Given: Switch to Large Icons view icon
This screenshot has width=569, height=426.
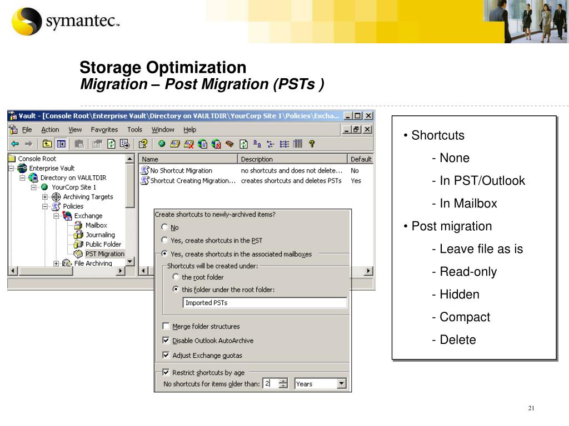Looking at the screenshot, I should (x=257, y=144).
